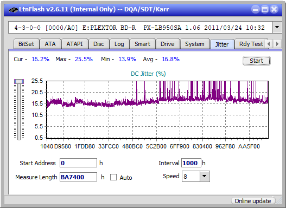Click the LtnFlash chip icon in title bar

14,9
